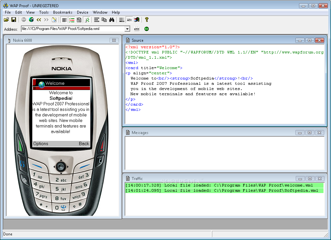Click the Stop loading icon
The height and width of the screenshot is (240, 331).
click(23, 20)
